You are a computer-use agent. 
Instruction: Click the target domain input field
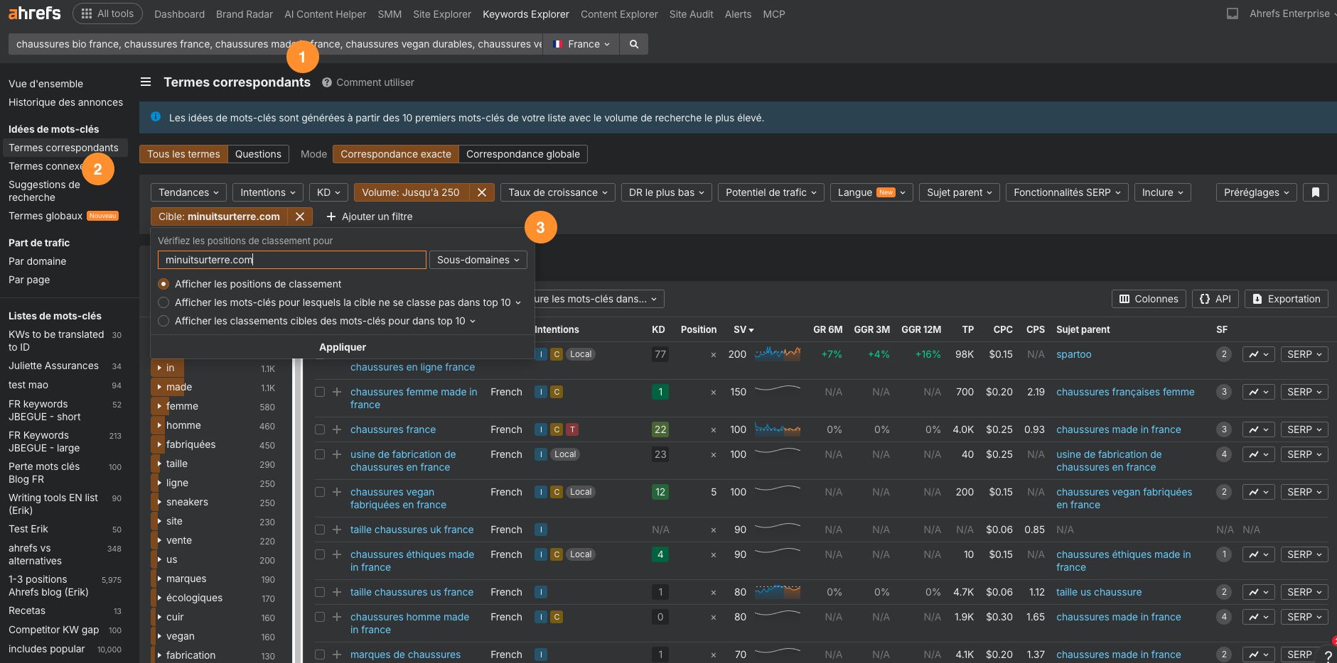tap(291, 260)
